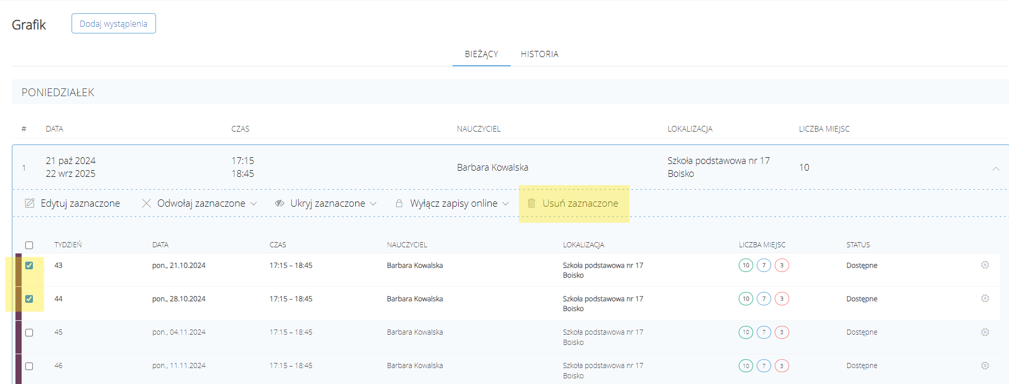
Task: Click green circle 10 in week 43 row
Action: 746,265
